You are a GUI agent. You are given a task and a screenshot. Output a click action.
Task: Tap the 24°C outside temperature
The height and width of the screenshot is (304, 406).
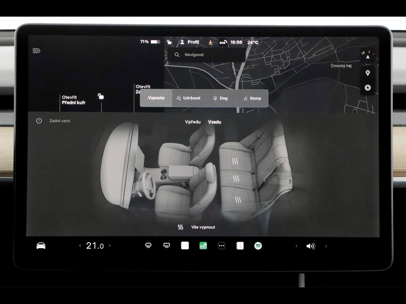coord(253,42)
